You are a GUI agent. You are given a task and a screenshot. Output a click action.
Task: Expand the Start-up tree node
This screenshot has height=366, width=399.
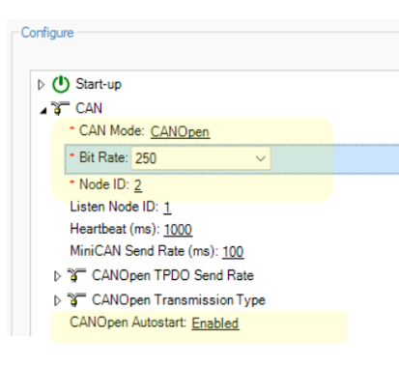42,85
